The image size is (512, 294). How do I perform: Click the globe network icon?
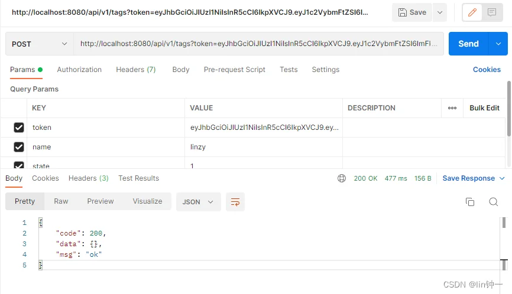pos(342,178)
